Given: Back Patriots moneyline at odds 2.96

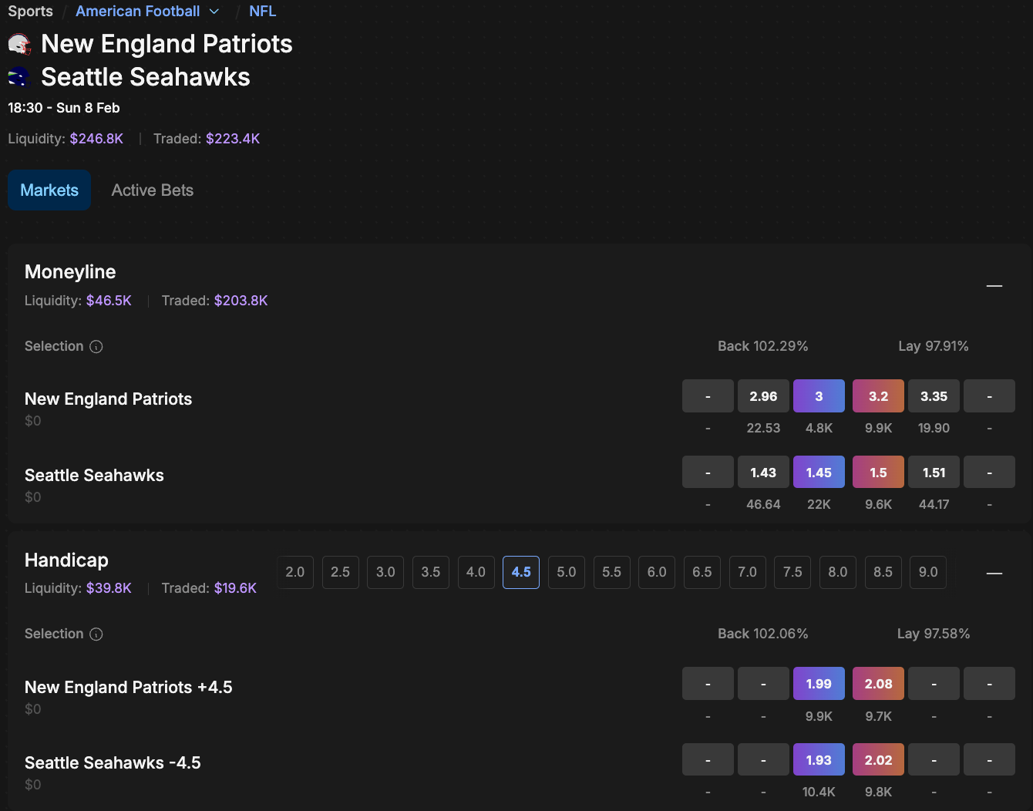Looking at the screenshot, I should (763, 396).
